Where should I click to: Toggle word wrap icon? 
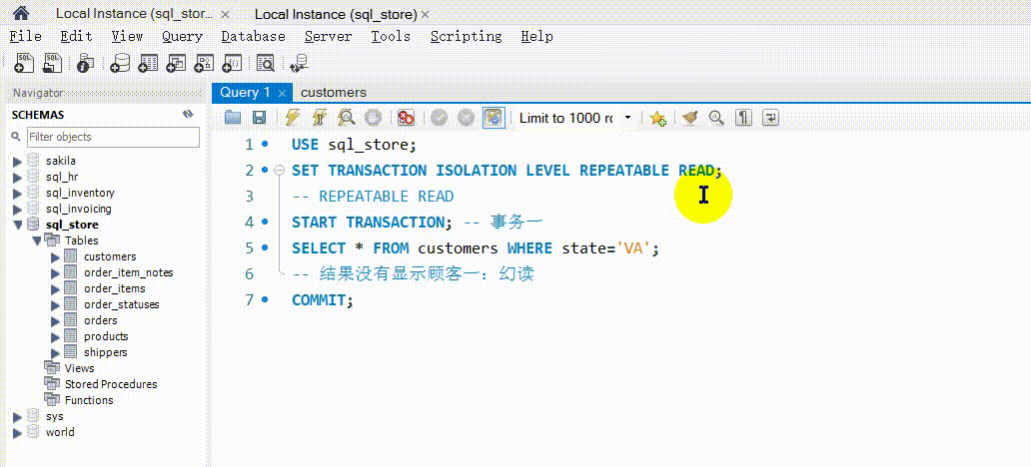click(770, 118)
